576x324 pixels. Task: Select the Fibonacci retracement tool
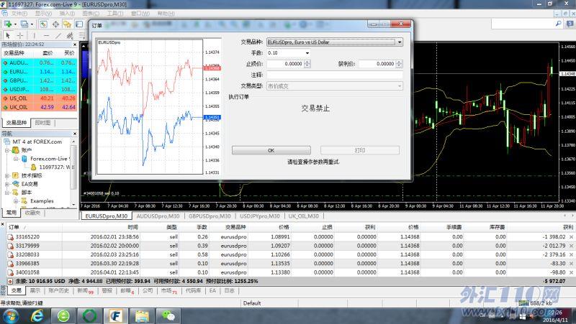81,35
